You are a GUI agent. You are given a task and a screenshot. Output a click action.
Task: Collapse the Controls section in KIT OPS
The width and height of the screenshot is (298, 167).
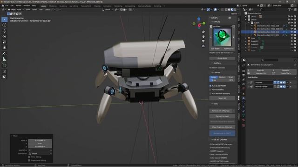pyautogui.click(x=212, y=72)
